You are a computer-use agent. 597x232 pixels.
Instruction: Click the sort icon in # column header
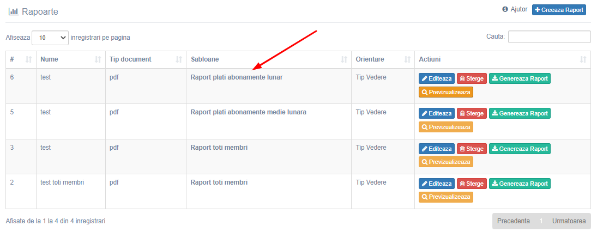tap(28, 59)
